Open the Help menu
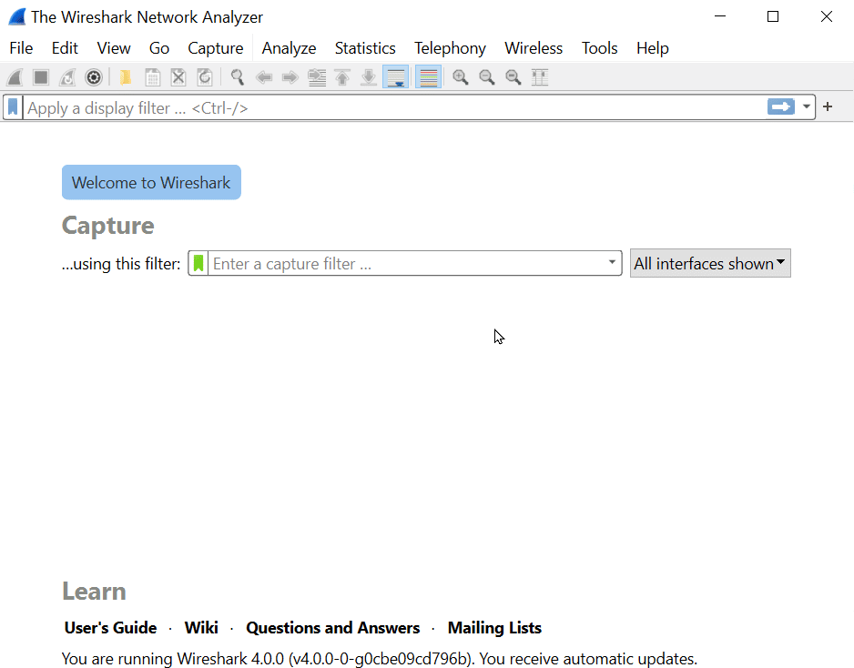This screenshot has height=668, width=854. [653, 48]
